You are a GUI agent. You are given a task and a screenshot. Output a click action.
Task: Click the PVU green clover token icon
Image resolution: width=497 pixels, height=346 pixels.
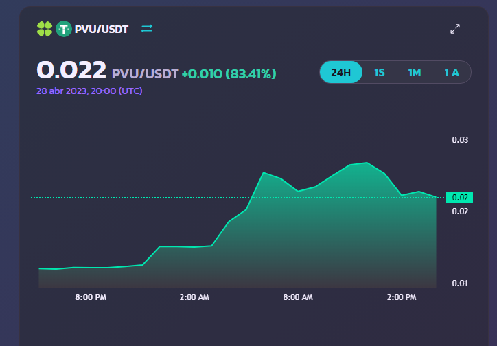(x=45, y=29)
